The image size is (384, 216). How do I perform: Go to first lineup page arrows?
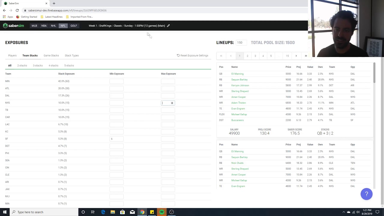(221, 56)
